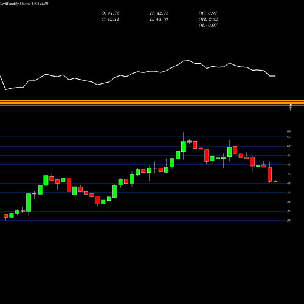
Task: Click the price axis label 61
Action: tap(289, 146)
